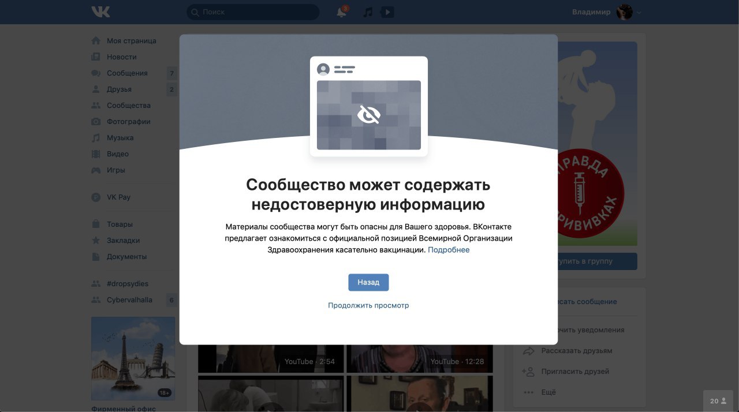Click Продолжить просмотр link
Viewport: 739px width, 412px height.
(x=368, y=305)
